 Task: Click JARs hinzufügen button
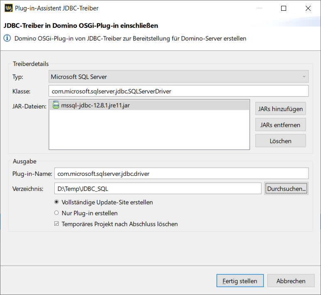(280, 109)
